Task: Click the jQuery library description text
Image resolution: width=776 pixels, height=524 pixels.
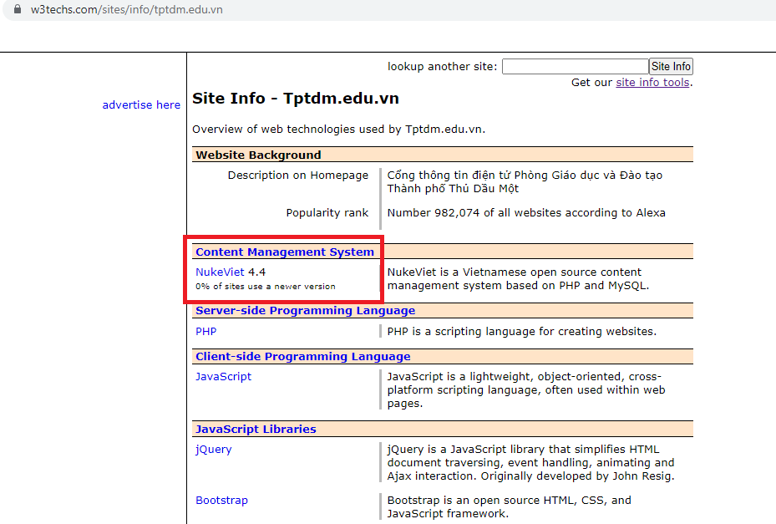Action: tap(530, 463)
